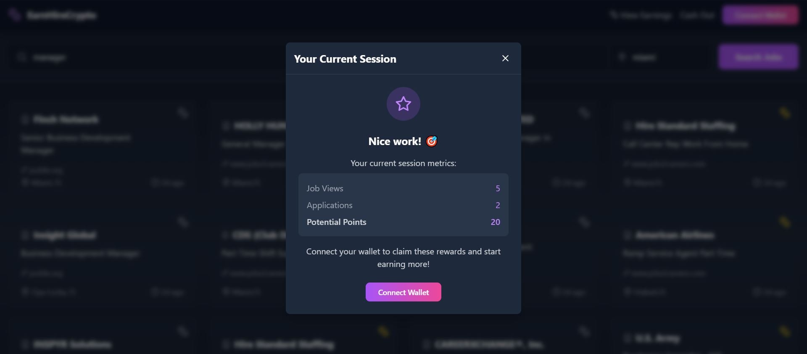Image resolution: width=807 pixels, height=354 pixels.
Task: Select the Potential Points value 20
Action: 495,222
